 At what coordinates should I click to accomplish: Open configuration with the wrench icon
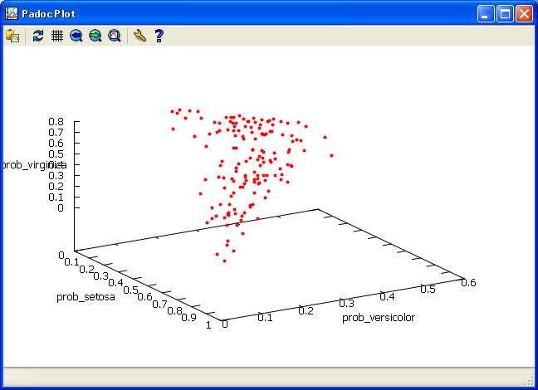click(x=139, y=36)
